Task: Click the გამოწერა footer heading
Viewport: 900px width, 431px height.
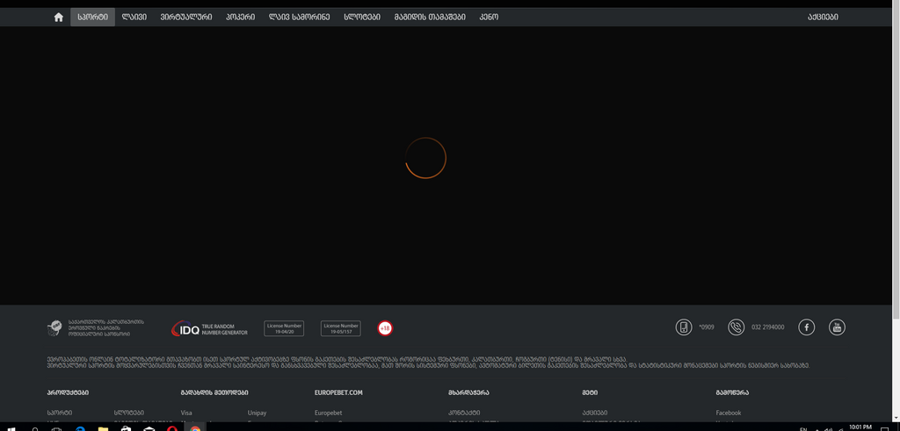Action: 732,392
